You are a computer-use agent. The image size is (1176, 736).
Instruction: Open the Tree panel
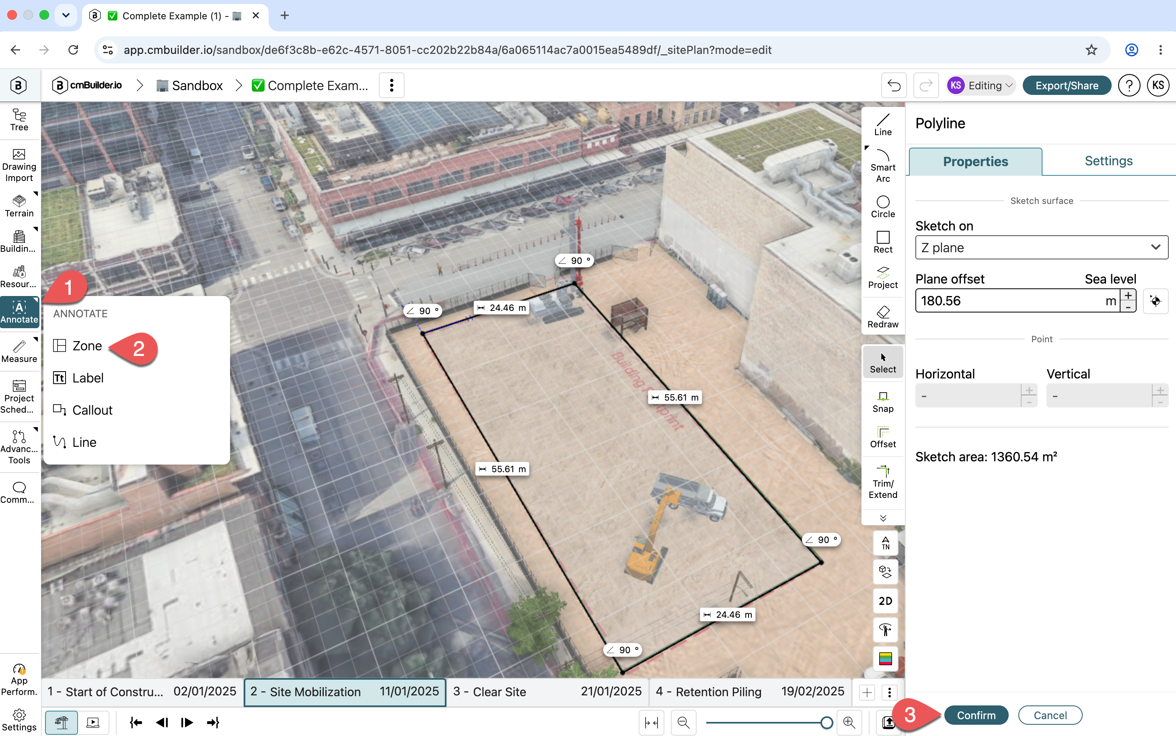point(19,120)
